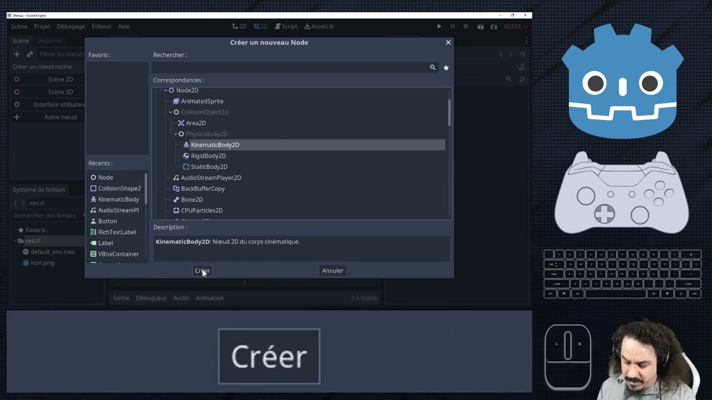Click the KinematicBody2D icon in tree

pos(186,145)
